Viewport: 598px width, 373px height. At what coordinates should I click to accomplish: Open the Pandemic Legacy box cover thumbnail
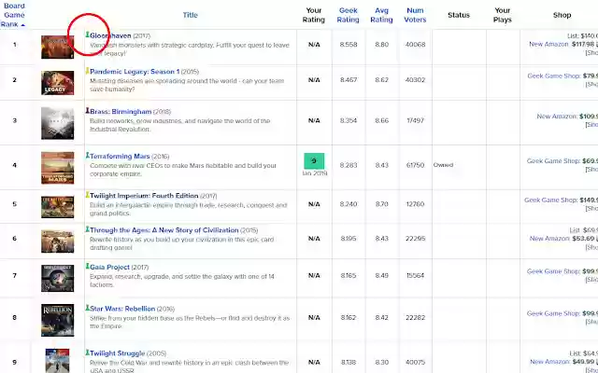click(x=58, y=83)
